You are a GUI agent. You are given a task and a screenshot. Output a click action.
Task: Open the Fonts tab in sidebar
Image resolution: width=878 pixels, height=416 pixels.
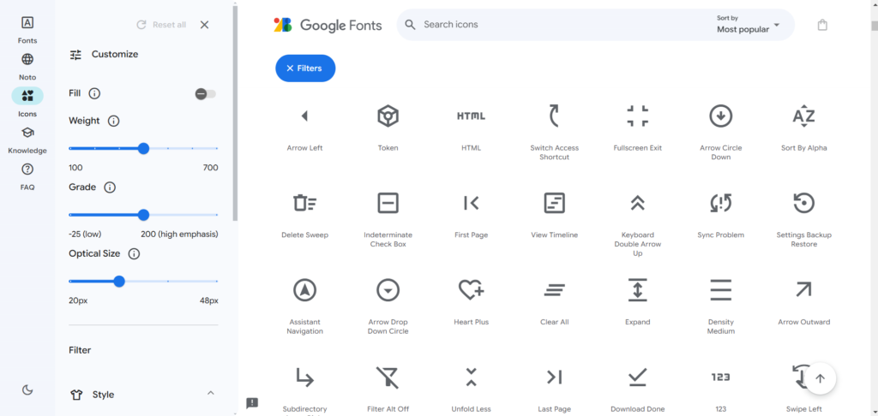(x=27, y=29)
